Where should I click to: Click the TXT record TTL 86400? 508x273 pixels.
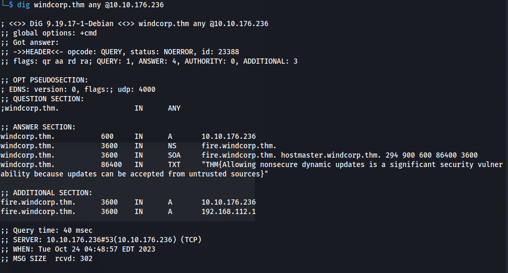(x=111, y=164)
